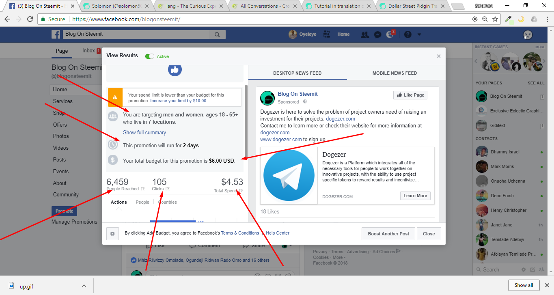Click the Blog On Steemit ad title link
Screen dimensions: 554x295
click(297, 94)
